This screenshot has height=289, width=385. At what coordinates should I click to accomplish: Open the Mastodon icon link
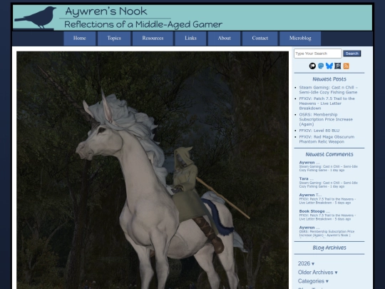321,66
